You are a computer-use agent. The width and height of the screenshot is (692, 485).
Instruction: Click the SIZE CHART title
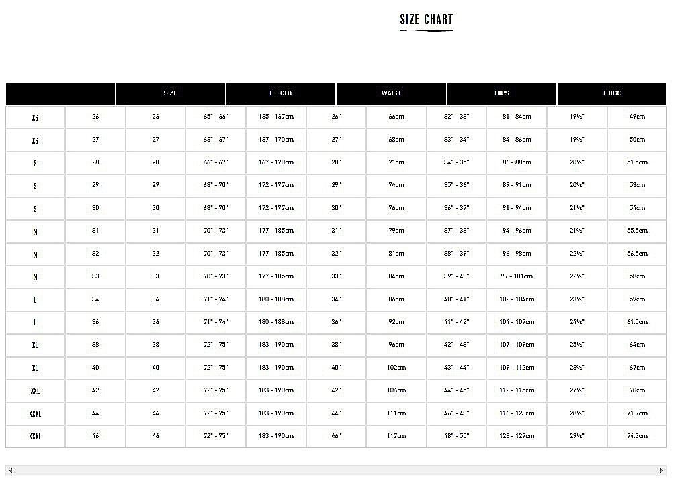pyautogui.click(x=427, y=19)
